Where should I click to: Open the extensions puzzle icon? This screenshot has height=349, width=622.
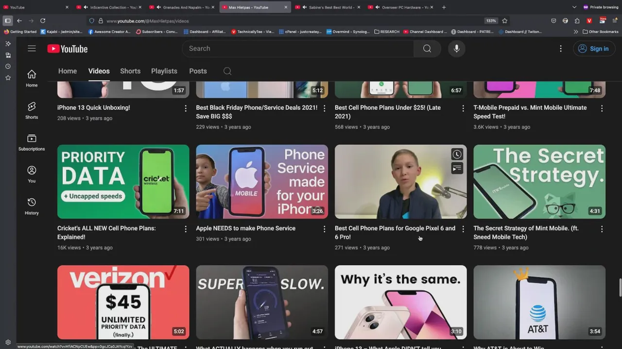(x=577, y=21)
